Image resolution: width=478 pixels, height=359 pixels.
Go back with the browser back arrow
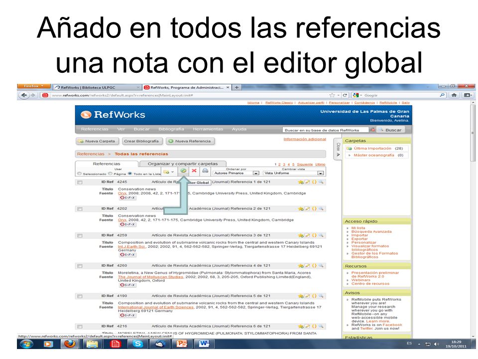click(24, 95)
